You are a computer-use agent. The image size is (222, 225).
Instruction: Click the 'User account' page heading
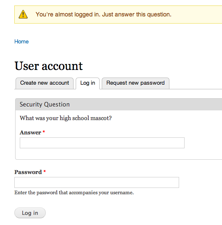pyautogui.click(x=49, y=66)
